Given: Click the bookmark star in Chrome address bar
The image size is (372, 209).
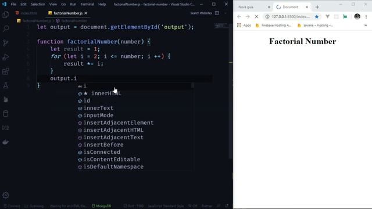Looking at the screenshot, I should (316, 17).
